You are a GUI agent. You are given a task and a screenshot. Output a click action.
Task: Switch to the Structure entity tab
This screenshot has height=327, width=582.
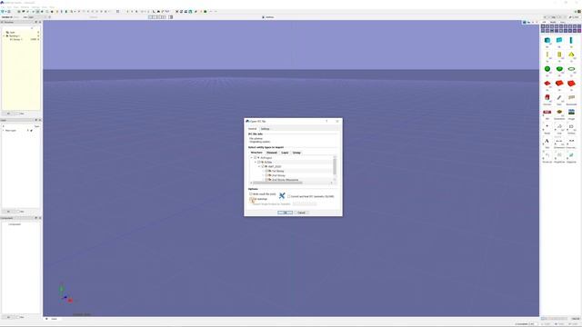[x=256, y=153]
